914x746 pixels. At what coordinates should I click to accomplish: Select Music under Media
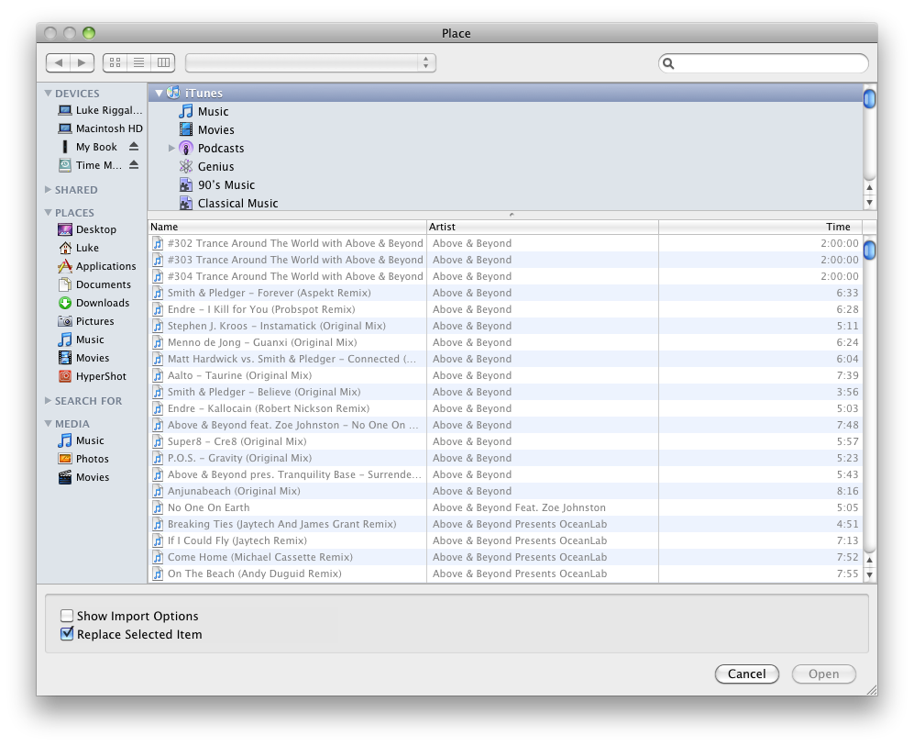[81, 440]
